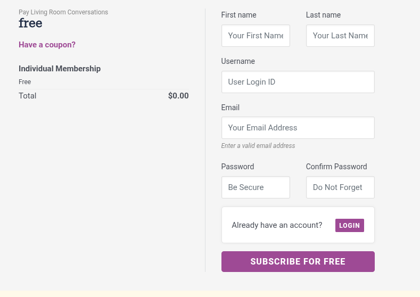Select the First name label

(238, 15)
